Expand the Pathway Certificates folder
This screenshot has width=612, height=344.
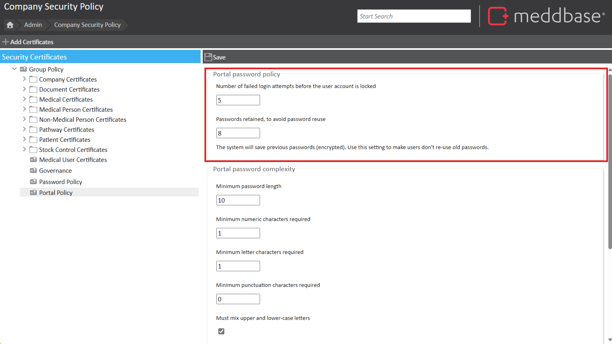(24, 129)
